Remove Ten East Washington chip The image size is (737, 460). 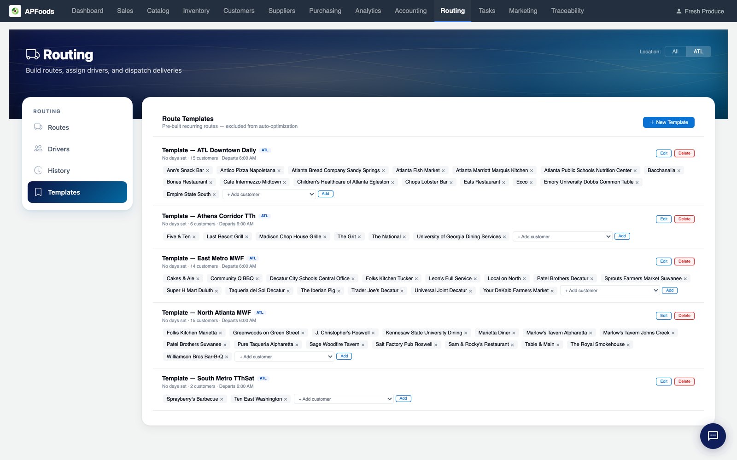click(x=286, y=399)
